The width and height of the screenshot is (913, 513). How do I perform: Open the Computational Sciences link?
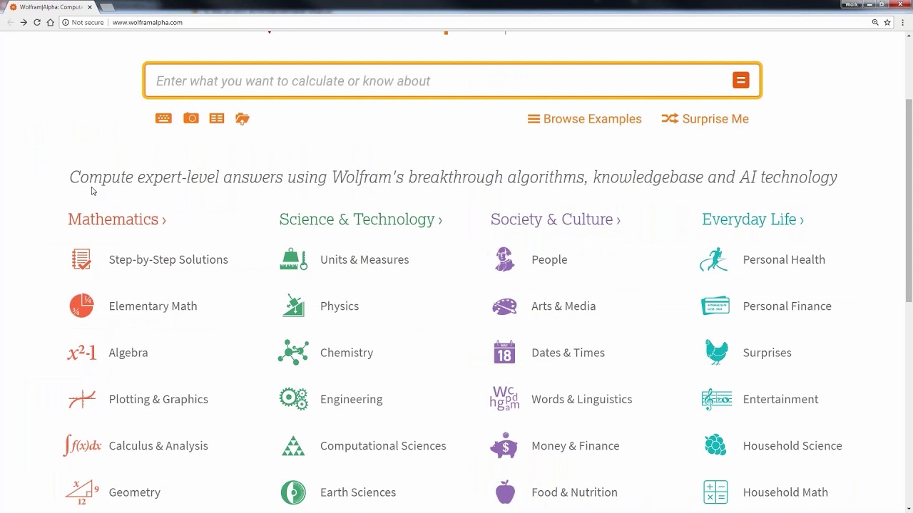click(x=383, y=446)
